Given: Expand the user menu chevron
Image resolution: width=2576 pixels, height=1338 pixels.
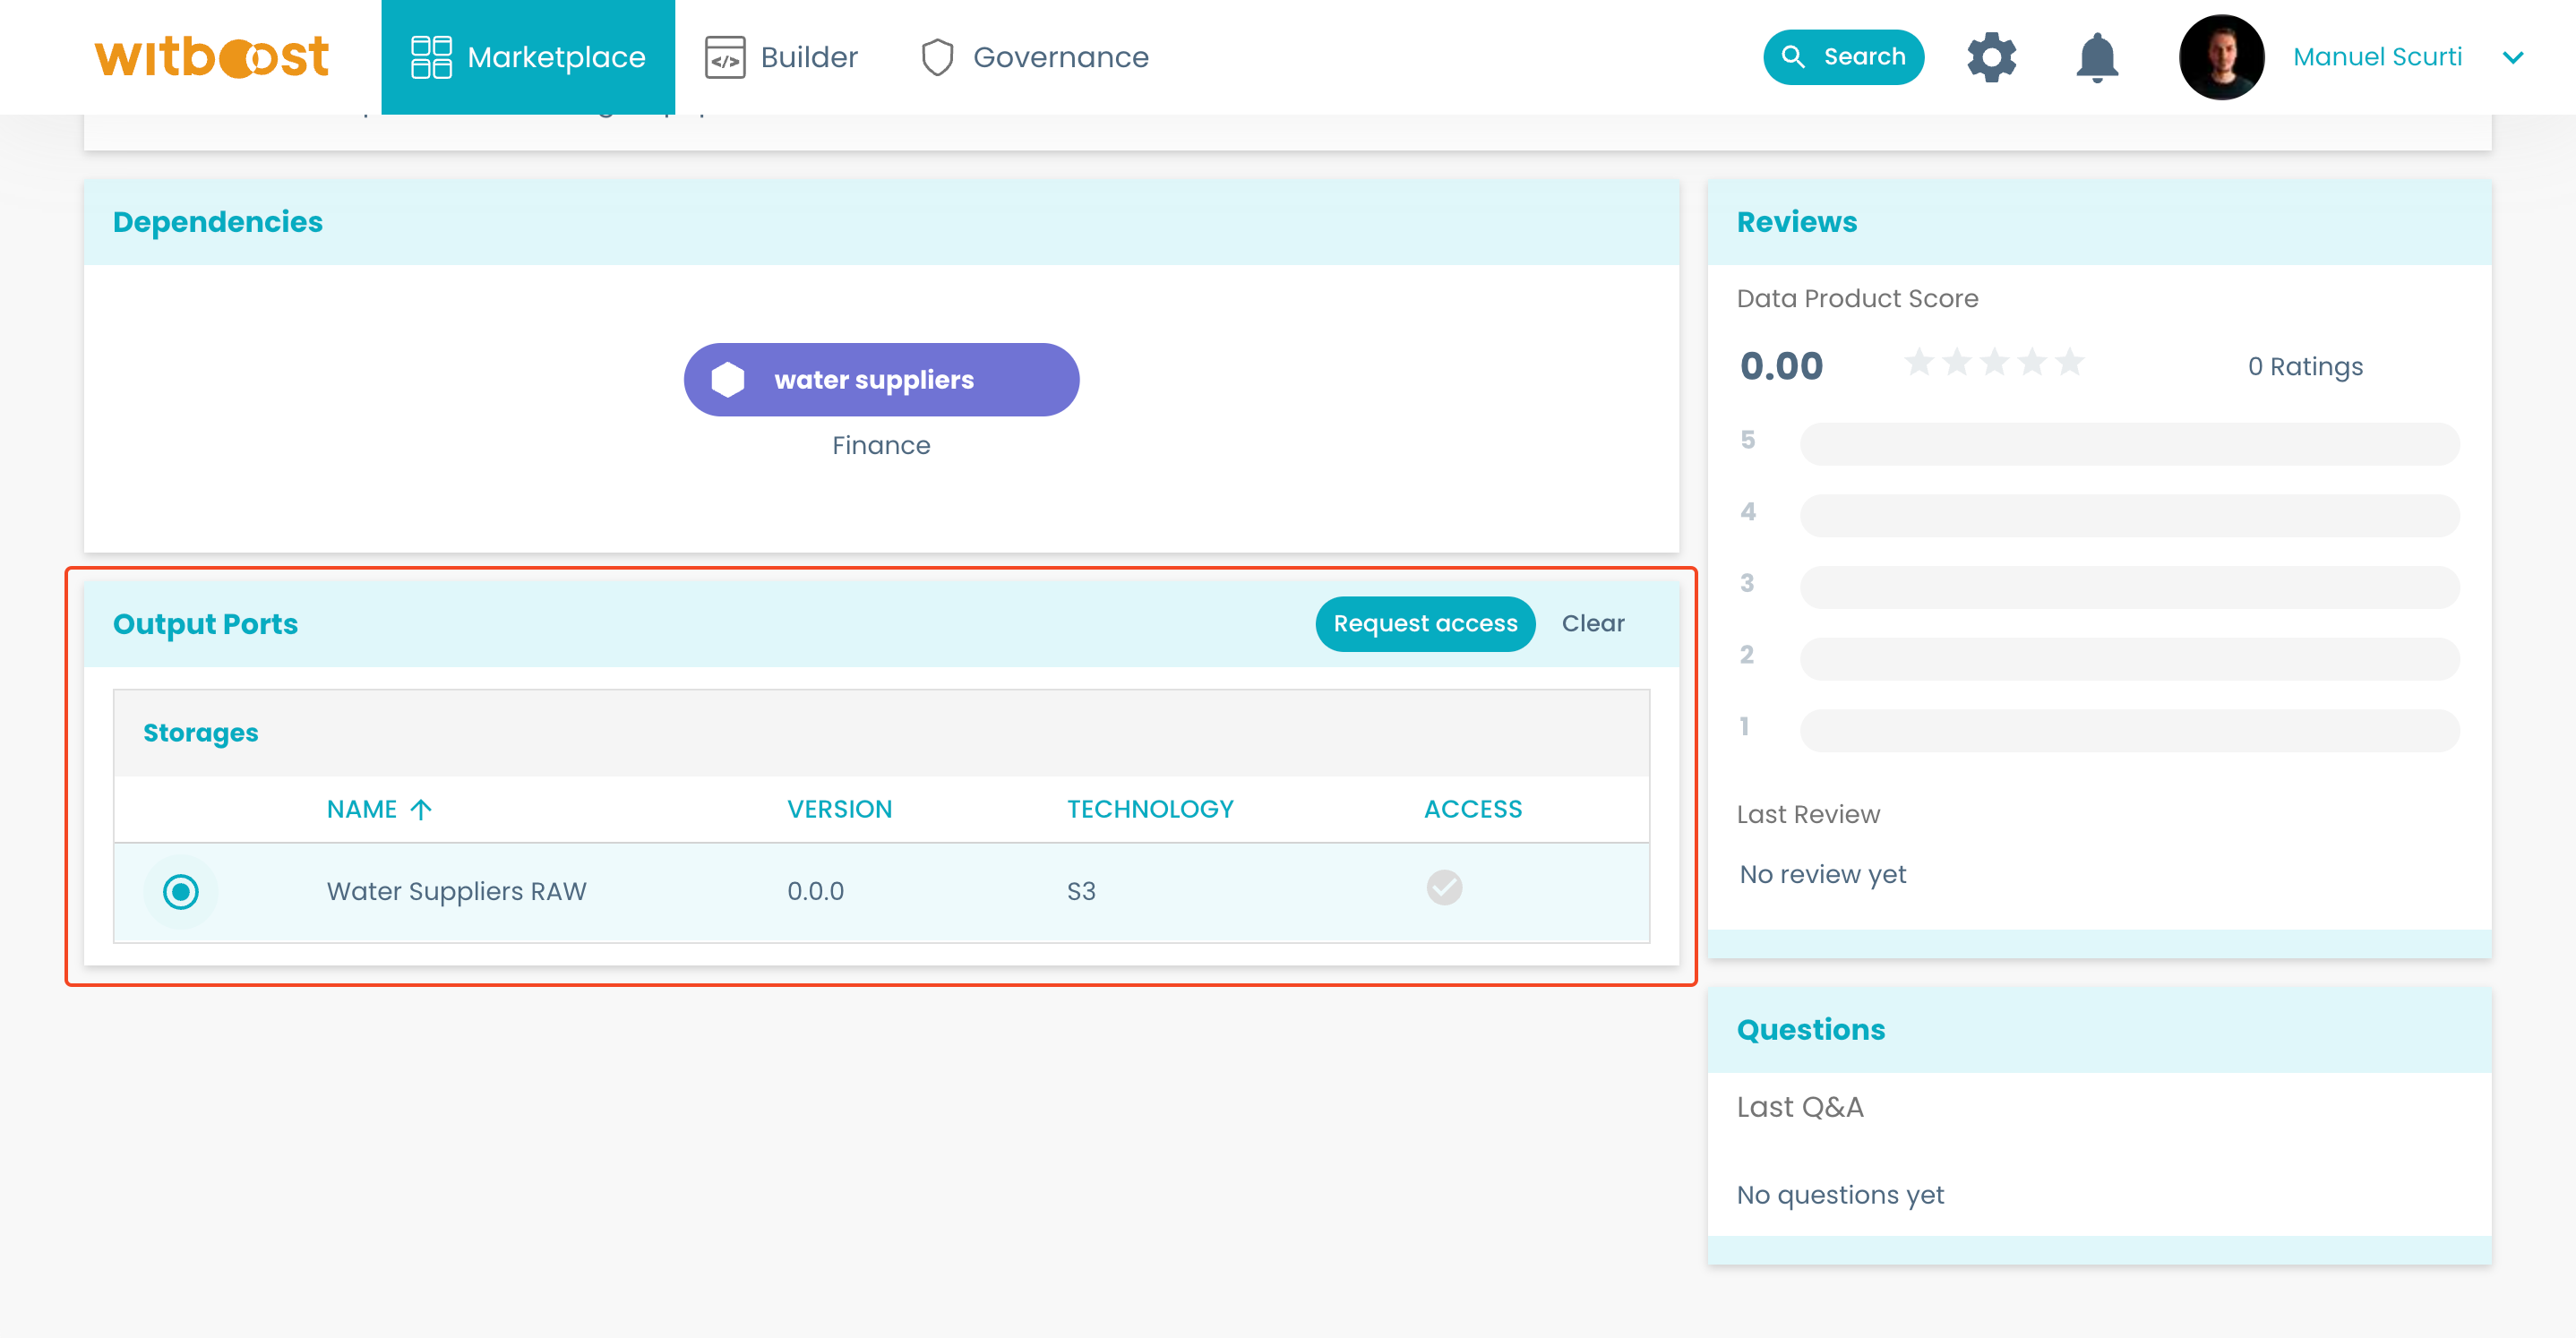Looking at the screenshot, I should pyautogui.click(x=2512, y=57).
